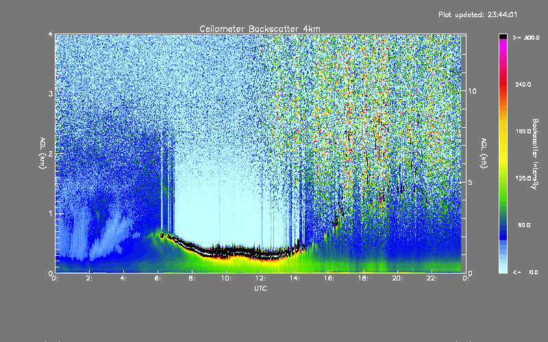Click the '180.0' colorbar value
The width and height of the screenshot is (548, 342).
click(x=523, y=131)
